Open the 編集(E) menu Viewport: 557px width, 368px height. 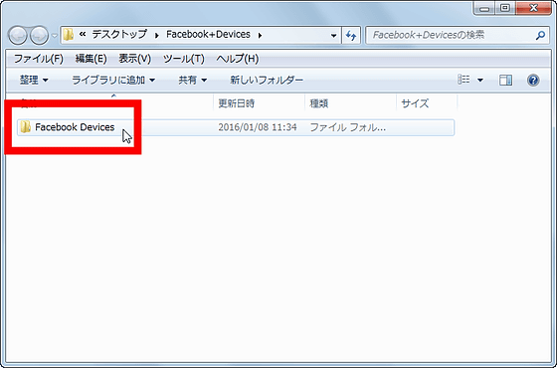coord(91,59)
